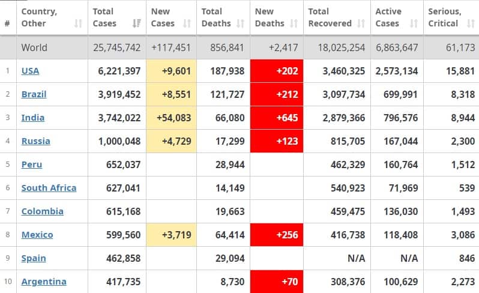Click the Country, Other column header text
Screen dimensions: 479x293
coord(39,17)
